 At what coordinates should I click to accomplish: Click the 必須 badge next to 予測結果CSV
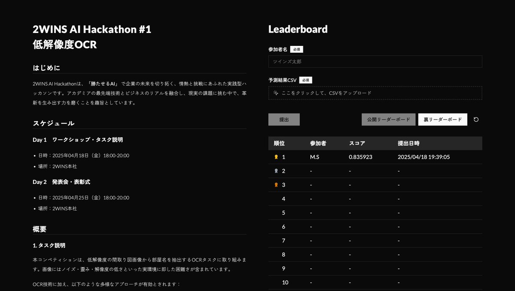(306, 80)
